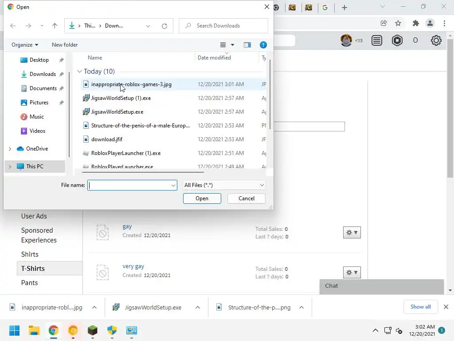Open Robux balance icon
The image size is (454, 341).
pyautogui.click(x=397, y=40)
